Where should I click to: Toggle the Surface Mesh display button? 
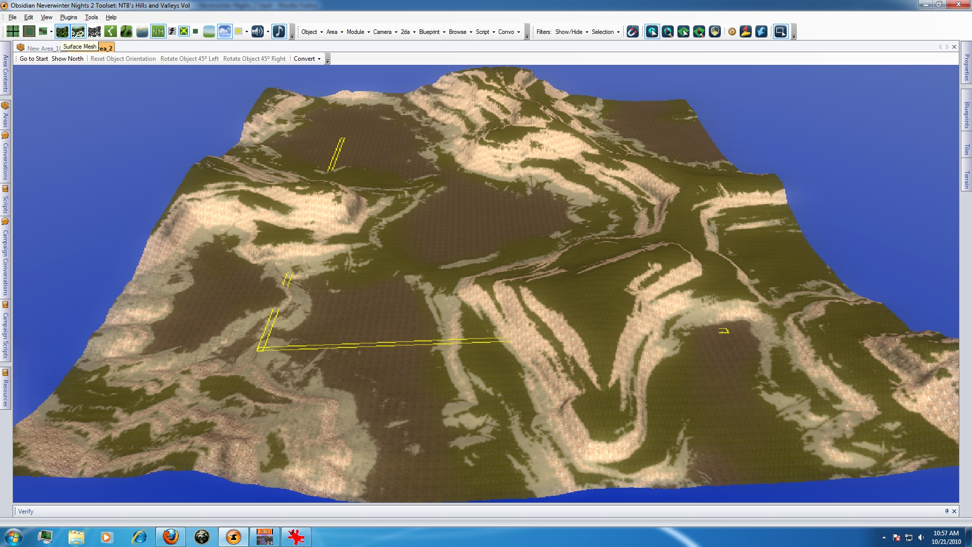62,31
